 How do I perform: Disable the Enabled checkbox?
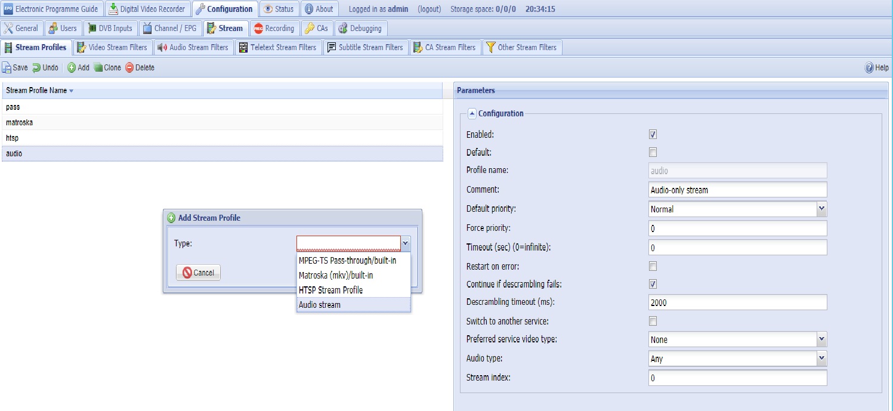(653, 134)
